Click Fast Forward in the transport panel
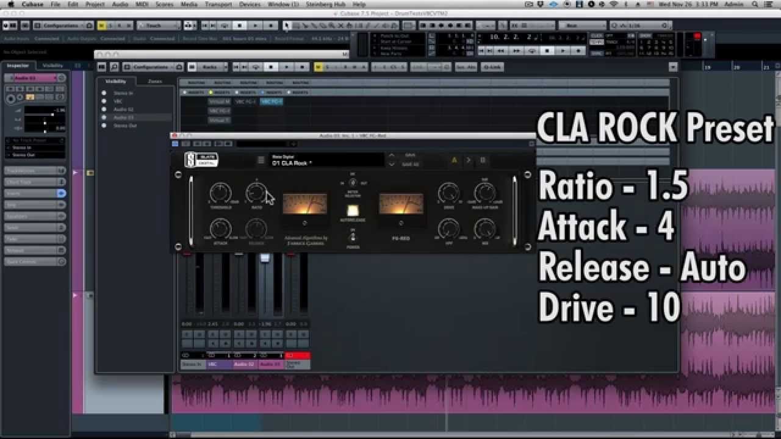Screen dimensions: 781x439 pos(516,51)
